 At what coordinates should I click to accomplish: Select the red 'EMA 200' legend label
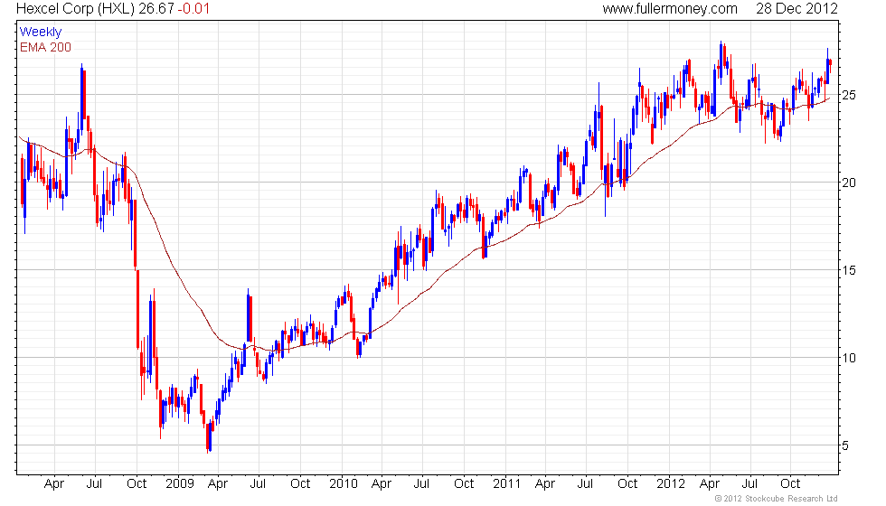coord(45,47)
